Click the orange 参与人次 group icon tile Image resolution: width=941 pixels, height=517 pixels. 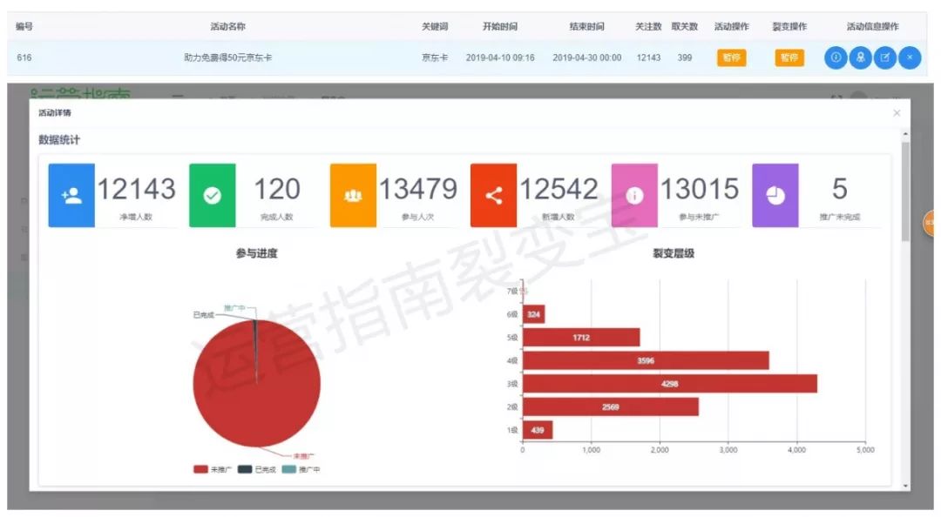pyautogui.click(x=353, y=196)
